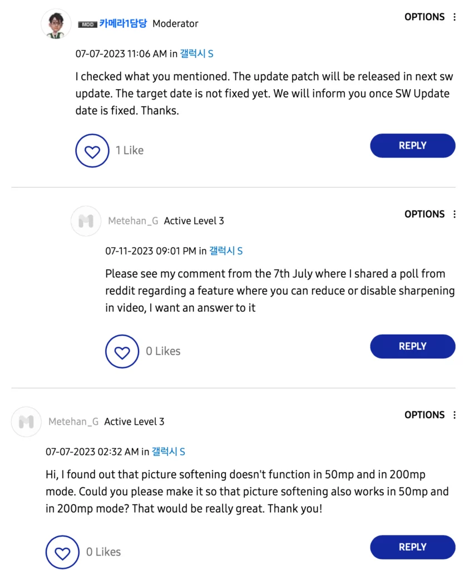The image size is (469, 570).
Task: Reply to the sharpening in video comment
Action: click(x=413, y=346)
